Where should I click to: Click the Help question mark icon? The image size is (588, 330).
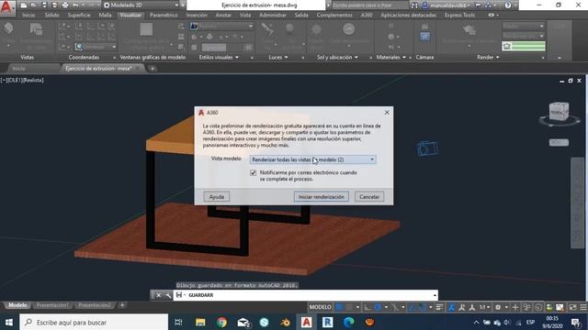[x=508, y=5]
